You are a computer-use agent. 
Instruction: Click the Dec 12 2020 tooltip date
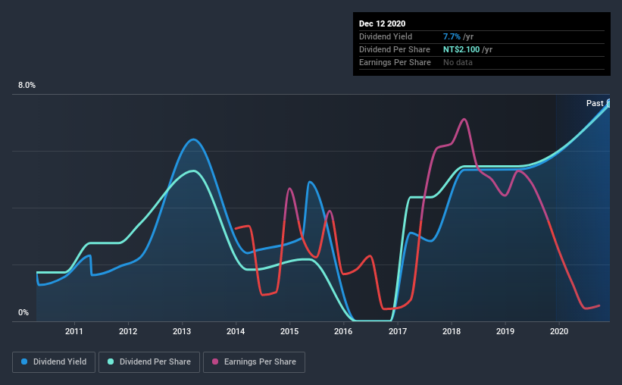coord(382,23)
